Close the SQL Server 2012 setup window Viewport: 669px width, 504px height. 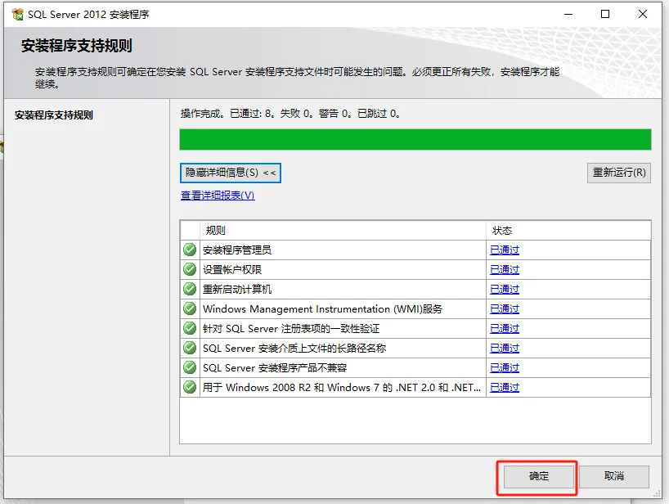pos(643,14)
